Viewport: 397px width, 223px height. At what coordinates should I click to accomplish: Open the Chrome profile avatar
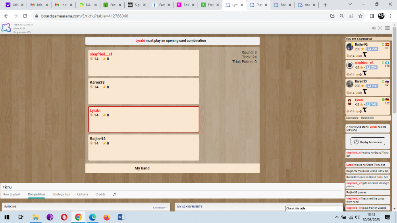point(381,16)
